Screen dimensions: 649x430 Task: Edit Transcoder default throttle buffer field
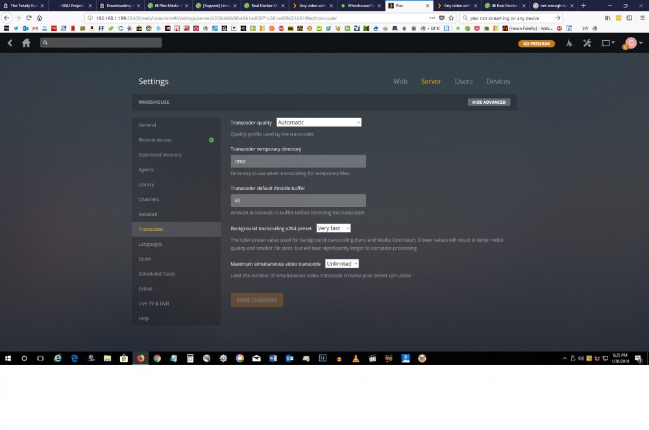[298, 200]
